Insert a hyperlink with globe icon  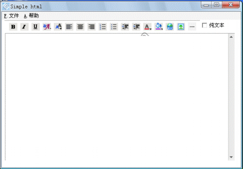tap(170, 27)
